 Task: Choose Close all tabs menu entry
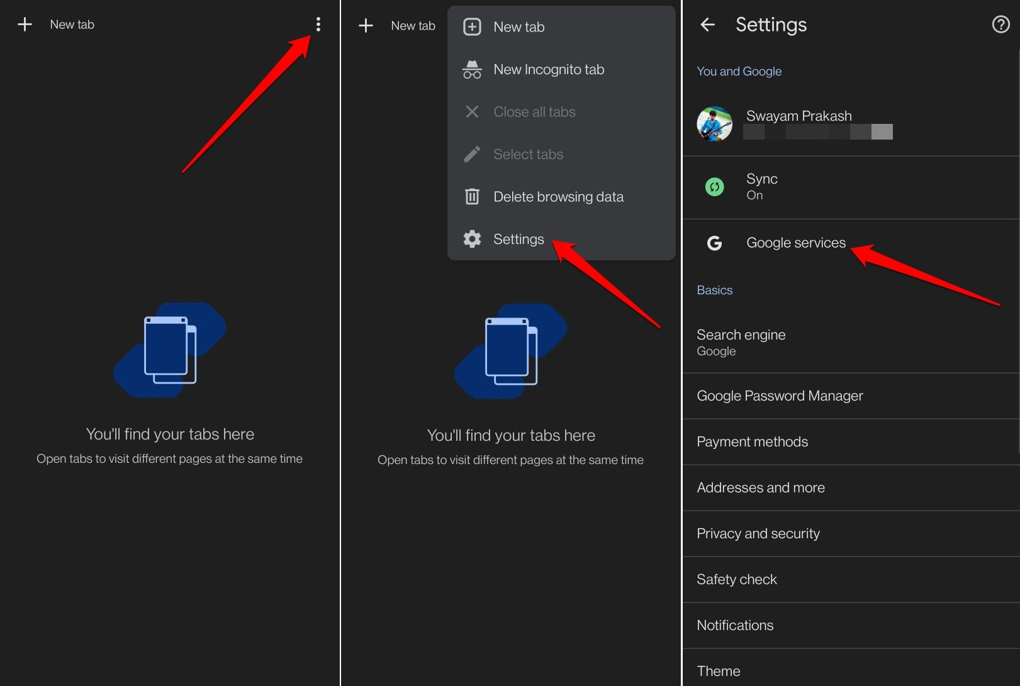(x=561, y=112)
